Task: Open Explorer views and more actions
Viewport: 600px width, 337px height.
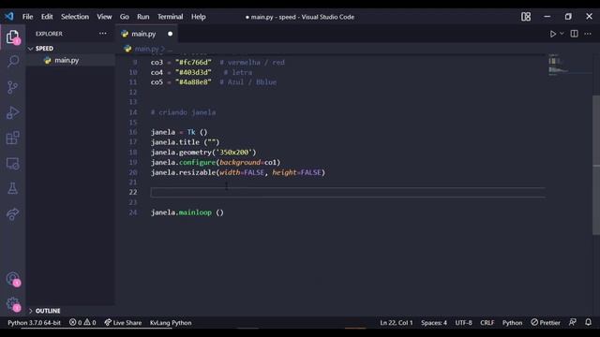Action: [x=102, y=34]
